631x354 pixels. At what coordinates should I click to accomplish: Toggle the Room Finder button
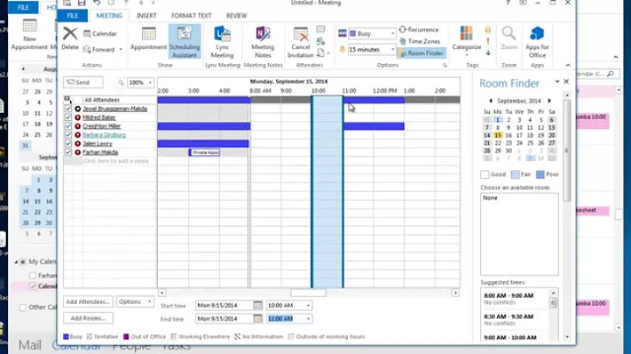point(421,53)
